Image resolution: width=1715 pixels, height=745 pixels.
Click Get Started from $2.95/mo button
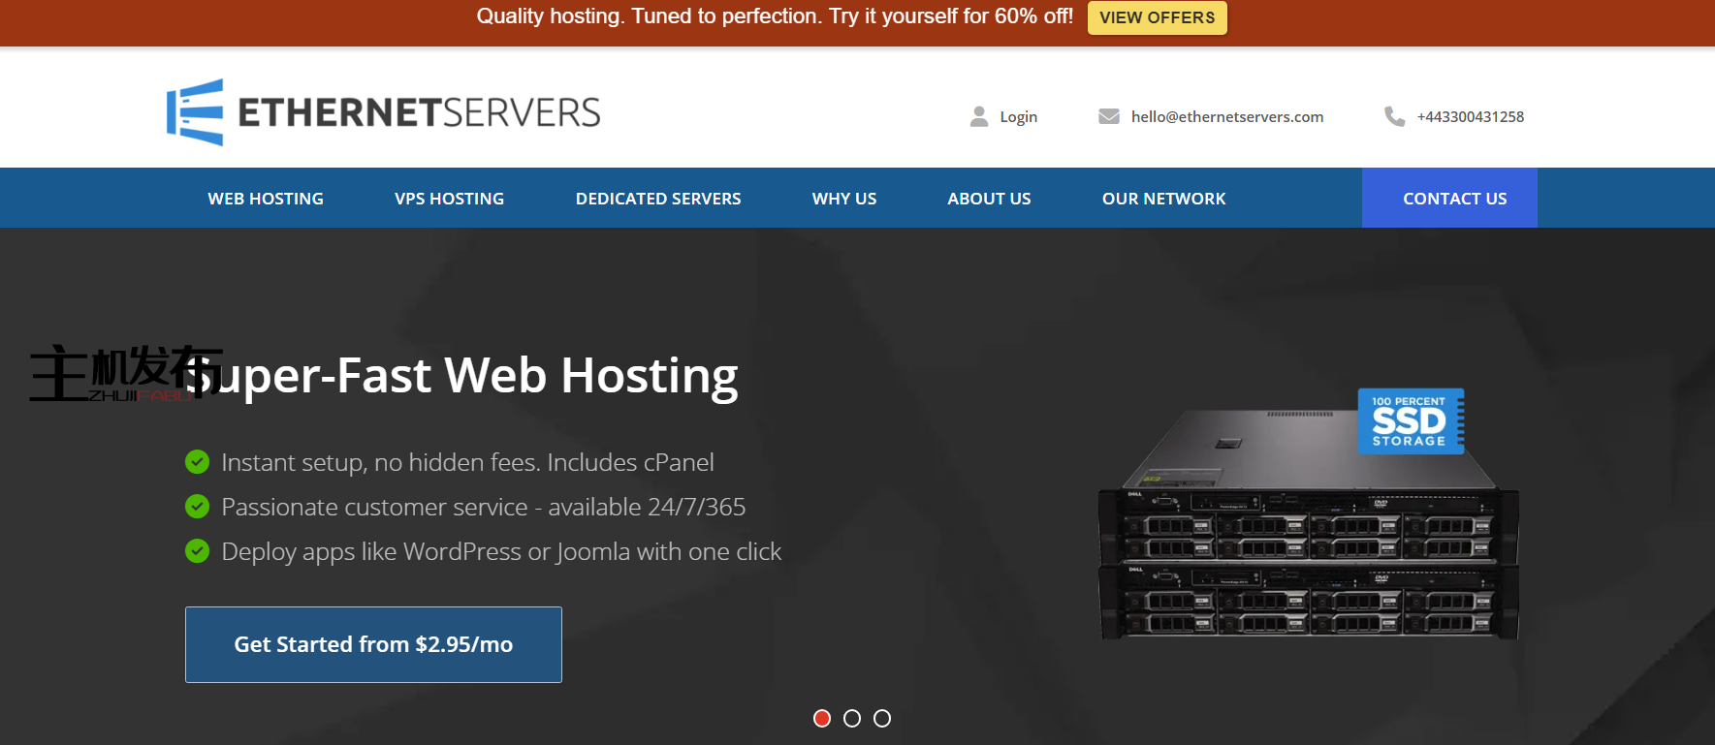pyautogui.click(x=373, y=644)
